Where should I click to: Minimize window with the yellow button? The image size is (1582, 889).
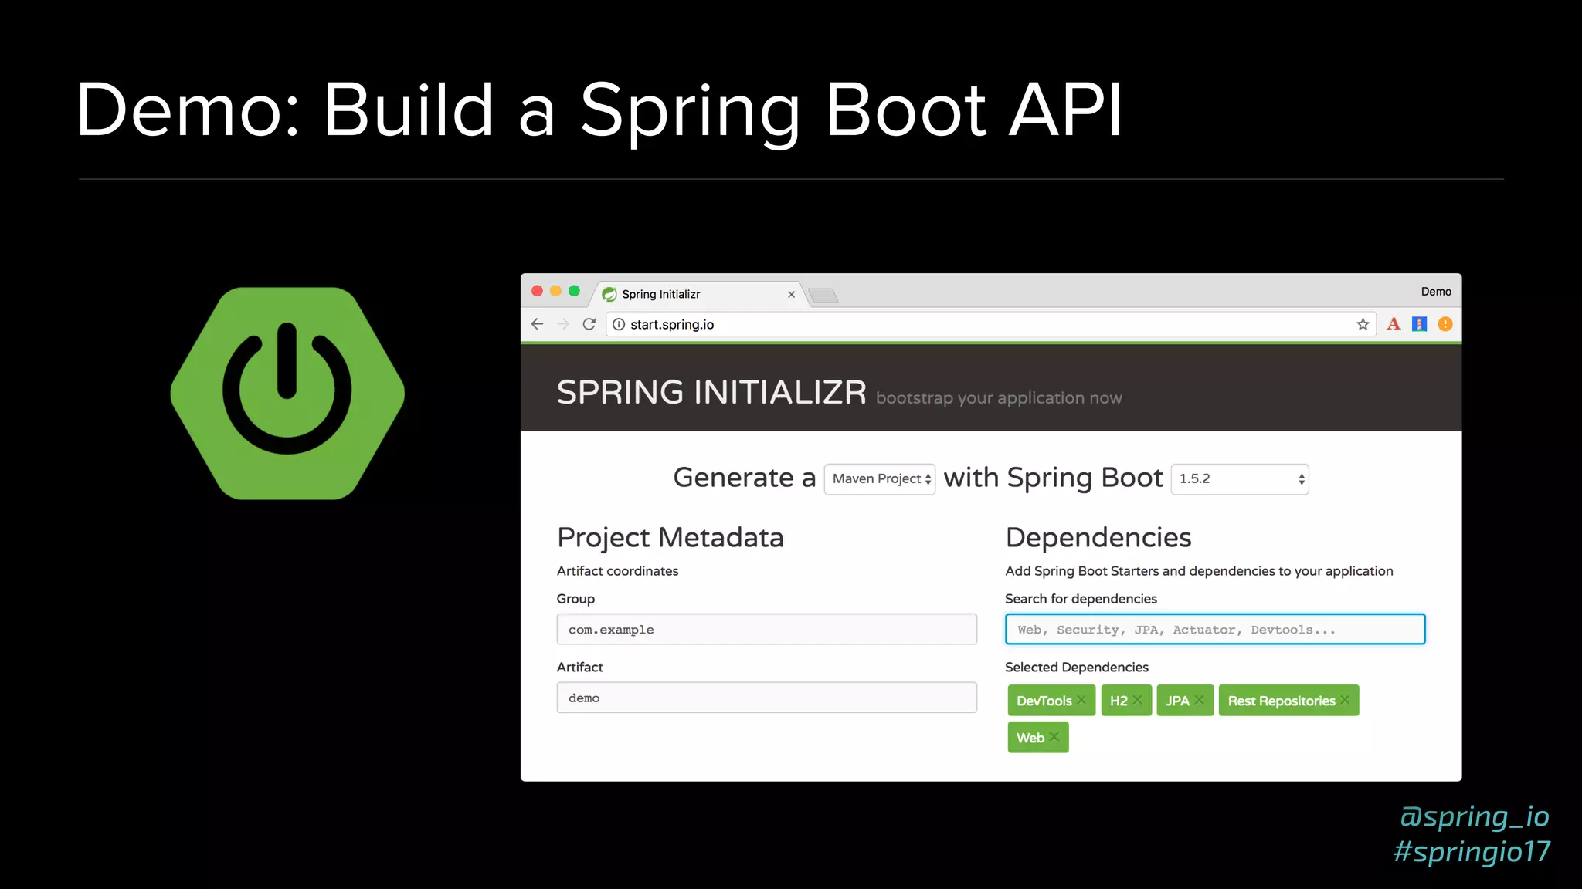coord(555,291)
